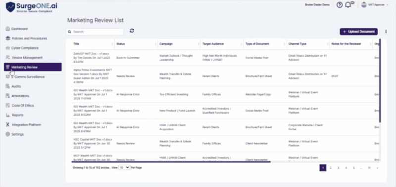Image resolution: width=396 pixels, height=187 pixels.
Task: Click the Audits icon
Action: tap(8, 86)
